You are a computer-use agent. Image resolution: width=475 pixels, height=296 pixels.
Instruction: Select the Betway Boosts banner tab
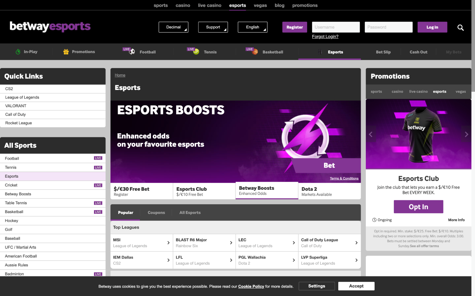pyautogui.click(x=267, y=191)
